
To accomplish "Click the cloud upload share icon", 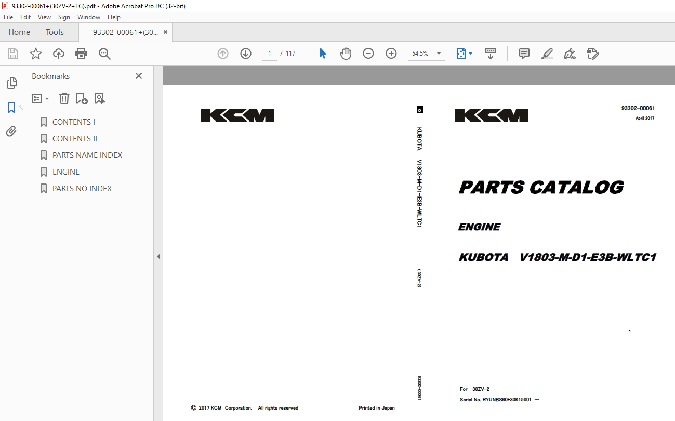I will point(59,54).
